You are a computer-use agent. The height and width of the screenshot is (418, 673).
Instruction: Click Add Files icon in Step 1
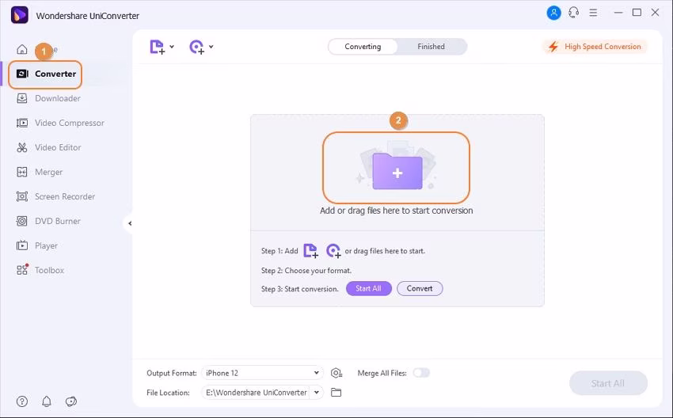(x=310, y=251)
